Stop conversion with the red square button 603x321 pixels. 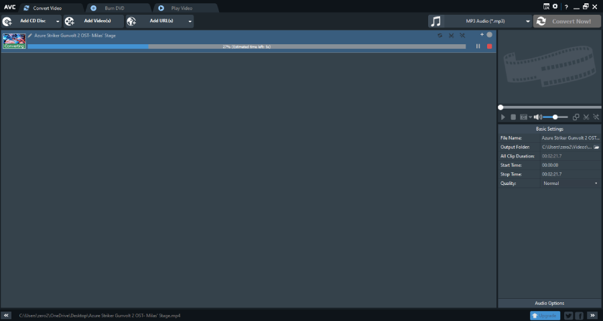tap(489, 46)
